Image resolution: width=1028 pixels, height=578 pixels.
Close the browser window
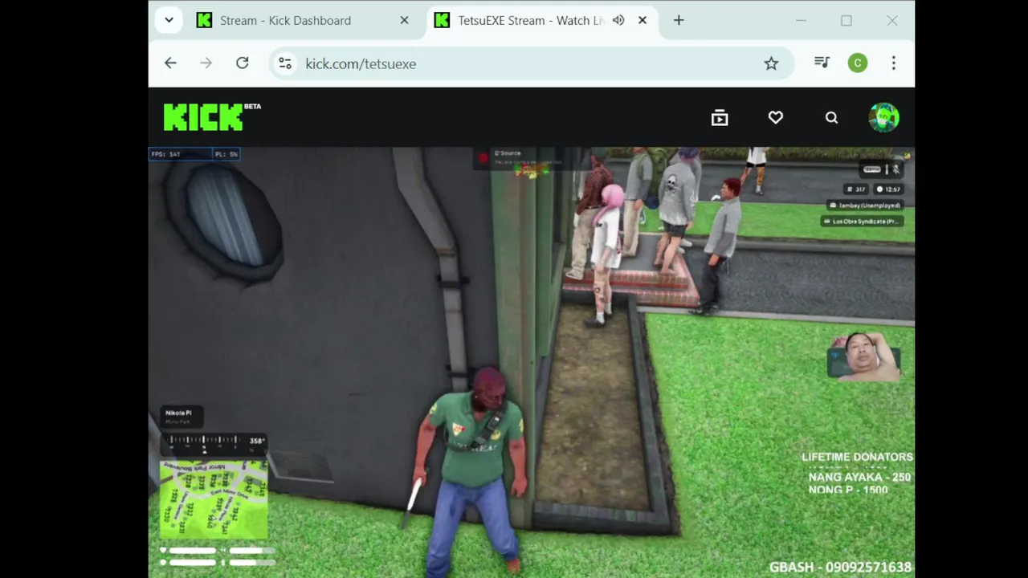pos(892,20)
